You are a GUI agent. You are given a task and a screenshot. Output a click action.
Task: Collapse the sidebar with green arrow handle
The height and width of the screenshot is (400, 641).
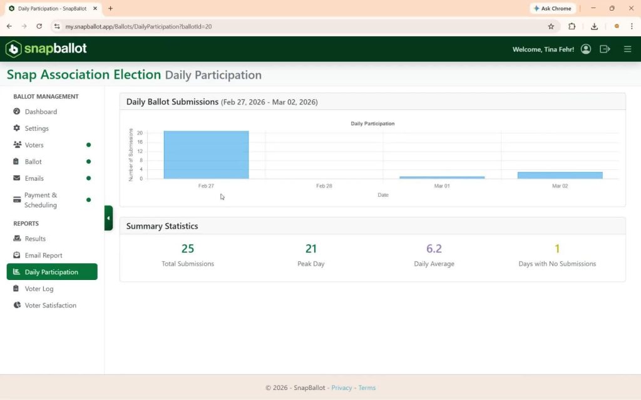tap(108, 218)
